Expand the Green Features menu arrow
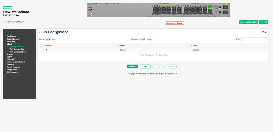This screenshot has height=132, width=273. [5, 67]
